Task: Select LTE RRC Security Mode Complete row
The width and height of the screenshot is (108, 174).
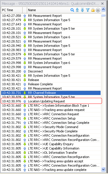Action: (x=51, y=131)
